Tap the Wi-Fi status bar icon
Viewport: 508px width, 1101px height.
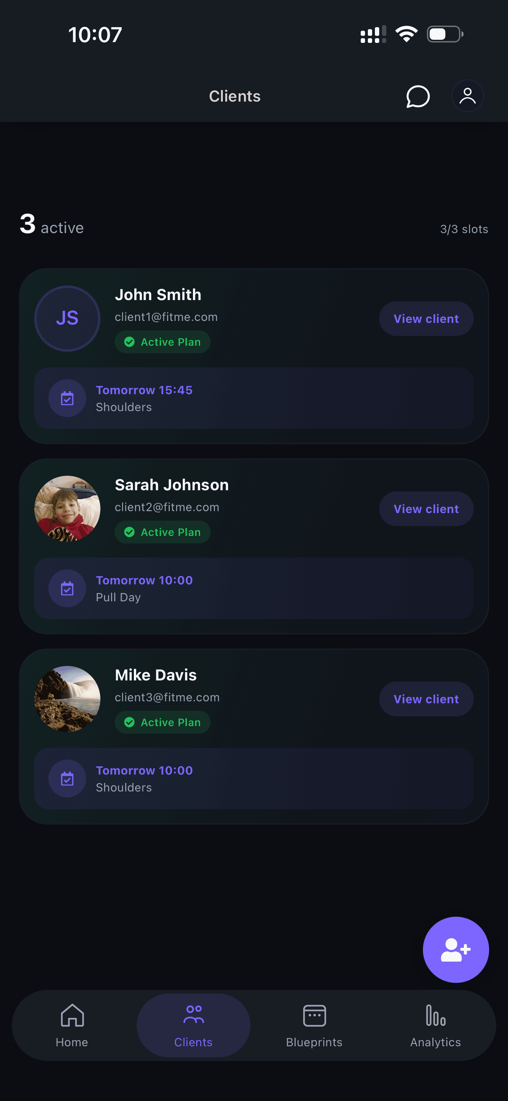406,34
